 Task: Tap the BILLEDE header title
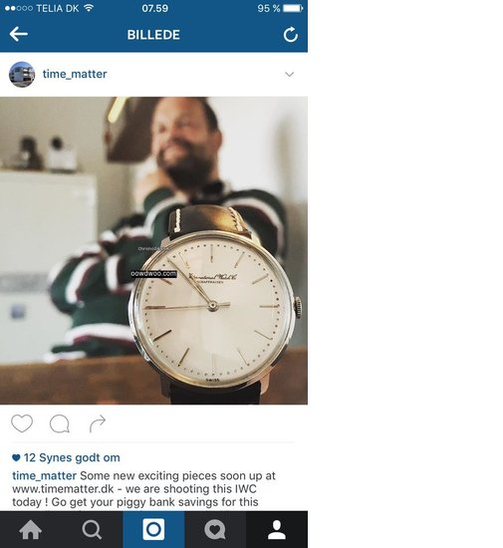pos(153,35)
